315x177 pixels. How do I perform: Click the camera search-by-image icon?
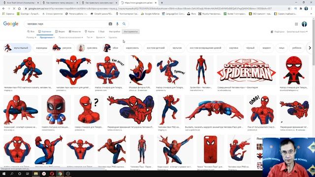pos(110,24)
